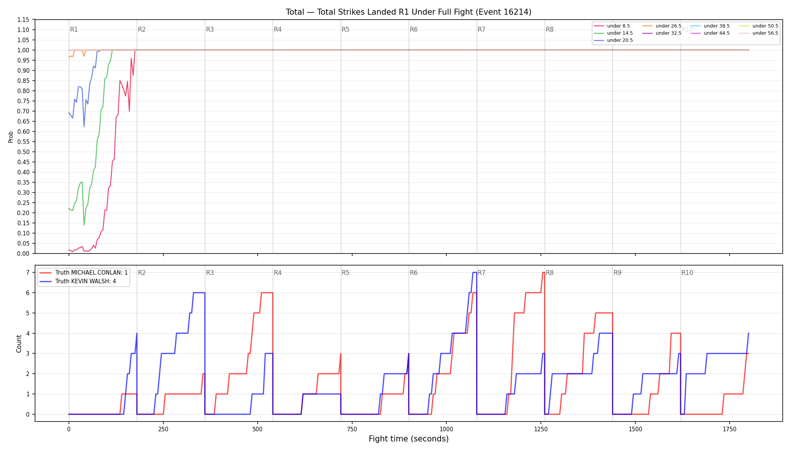Select the 'under 50.5' legend label
Viewport: 791px width, 452px height.
(765, 26)
